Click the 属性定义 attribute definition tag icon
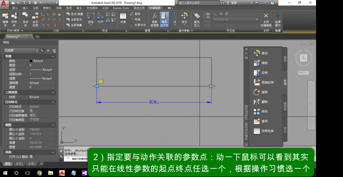The height and width of the screenshot is (177, 343). coord(197,20)
